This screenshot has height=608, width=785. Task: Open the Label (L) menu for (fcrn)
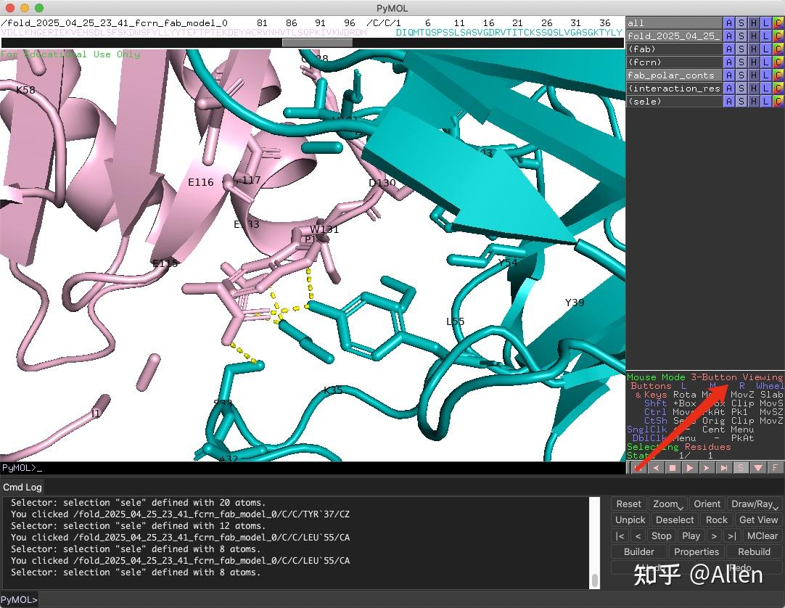click(766, 62)
